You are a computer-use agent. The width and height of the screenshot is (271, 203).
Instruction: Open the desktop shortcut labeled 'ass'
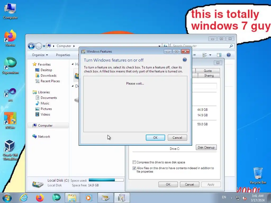pyautogui.click(x=10, y=95)
